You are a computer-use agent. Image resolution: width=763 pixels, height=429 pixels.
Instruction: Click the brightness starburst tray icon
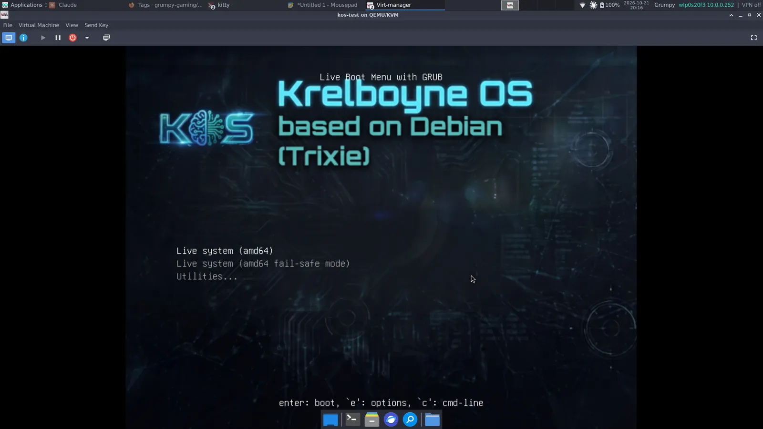pyautogui.click(x=593, y=5)
